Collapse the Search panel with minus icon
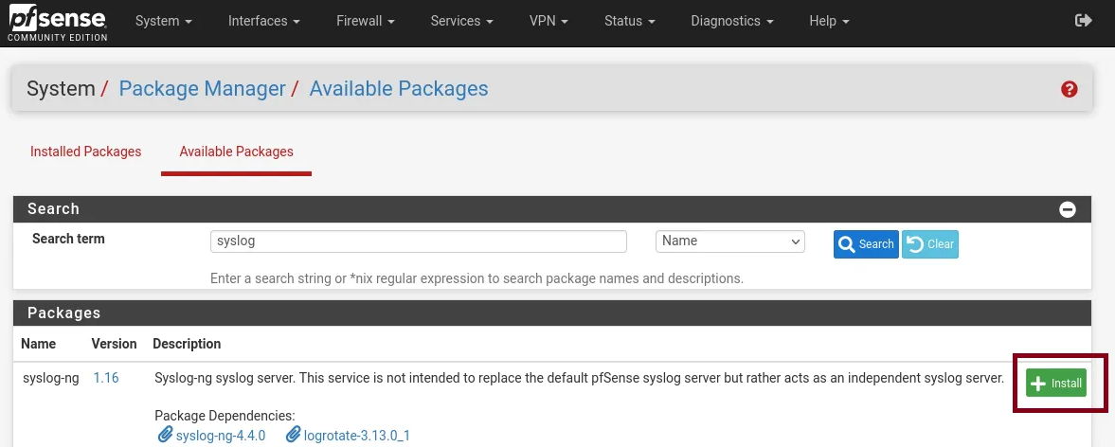The height and width of the screenshot is (447, 1115). point(1068,209)
